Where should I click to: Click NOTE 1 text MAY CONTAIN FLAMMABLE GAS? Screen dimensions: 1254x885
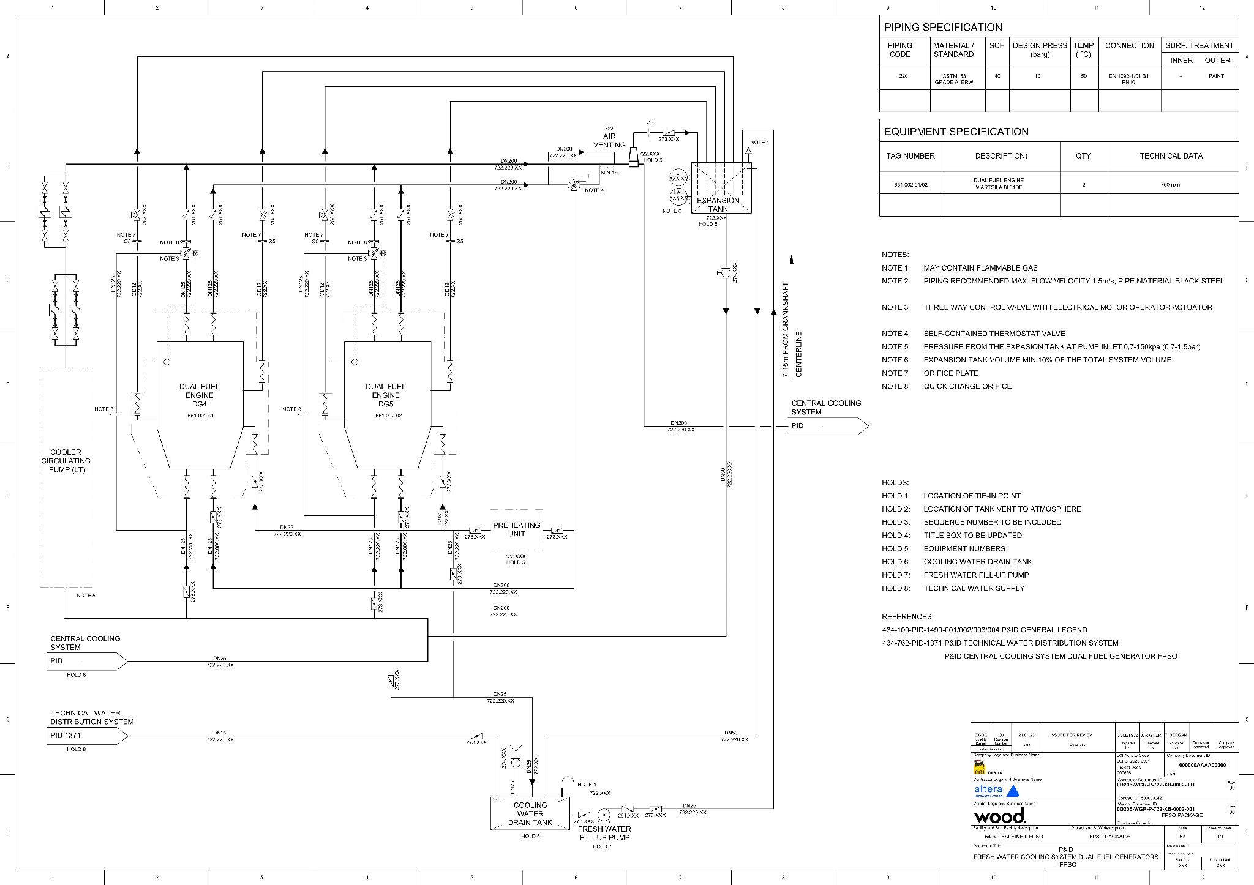[980, 268]
